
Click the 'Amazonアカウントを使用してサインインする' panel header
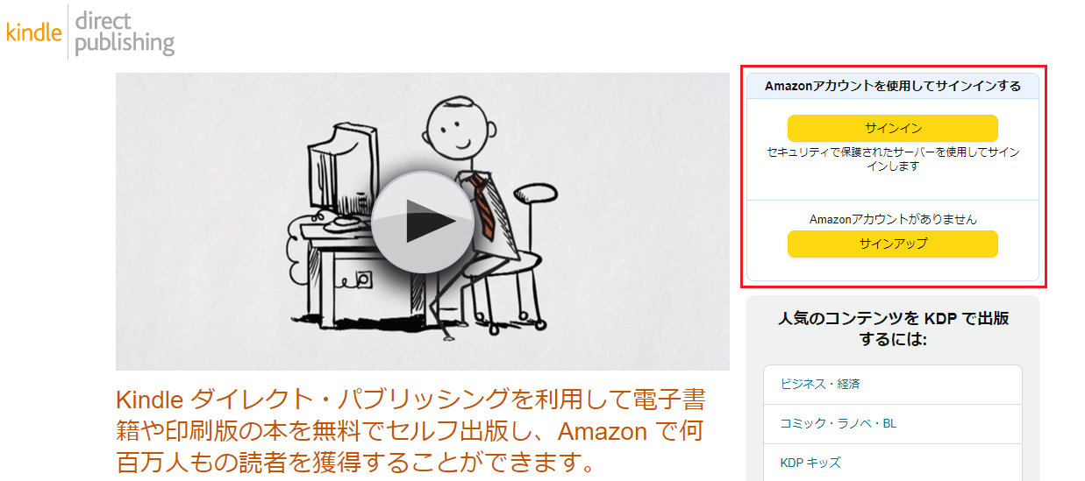(893, 86)
